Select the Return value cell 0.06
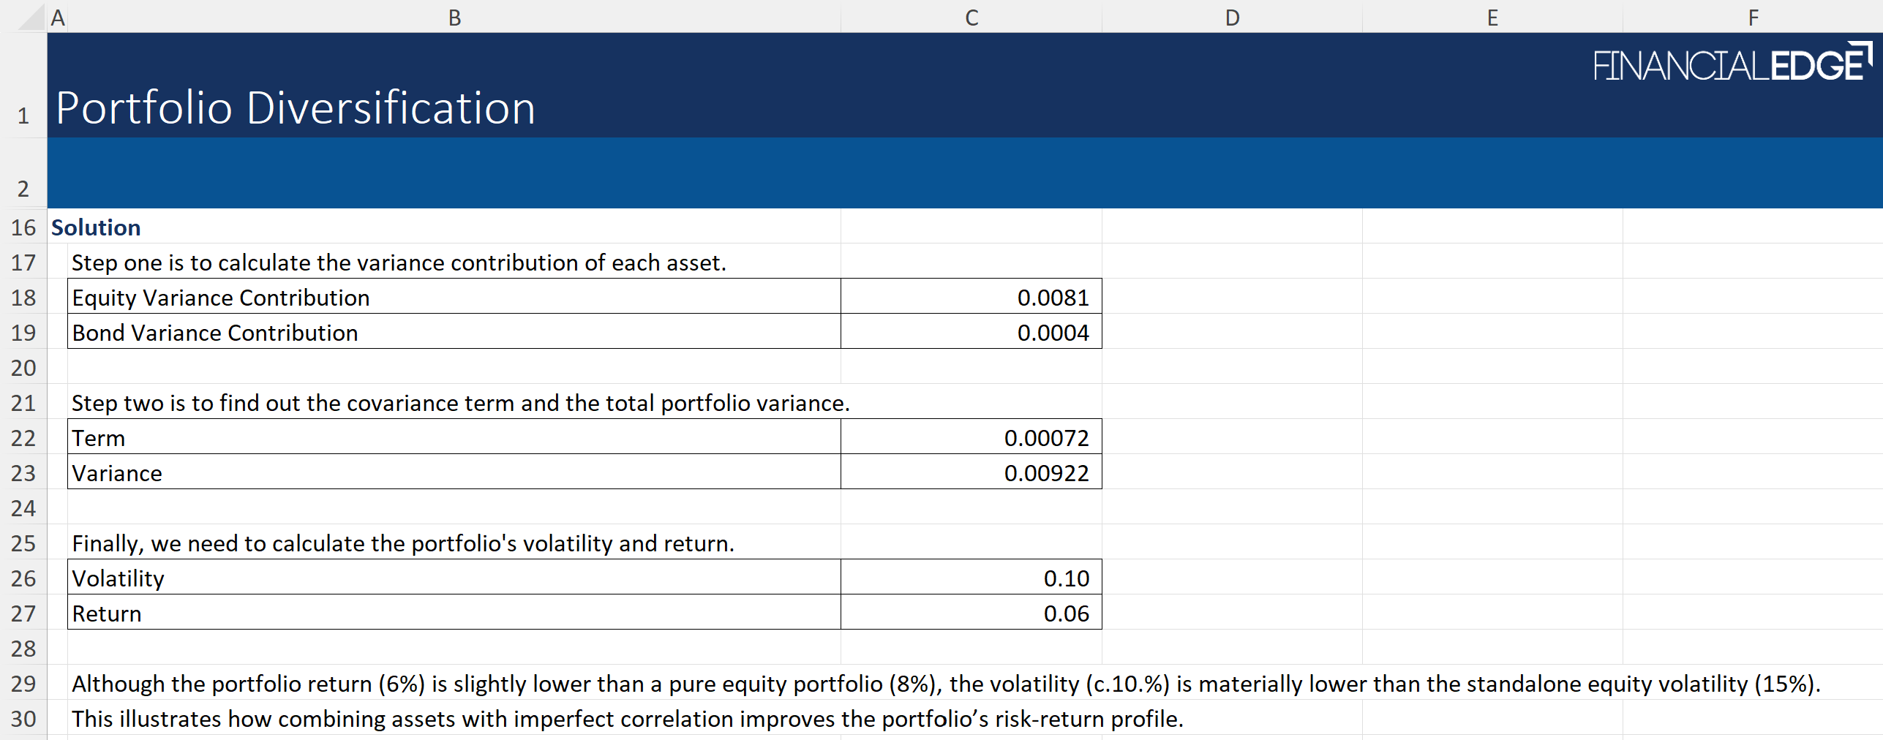The height and width of the screenshot is (740, 1883). click(x=971, y=613)
